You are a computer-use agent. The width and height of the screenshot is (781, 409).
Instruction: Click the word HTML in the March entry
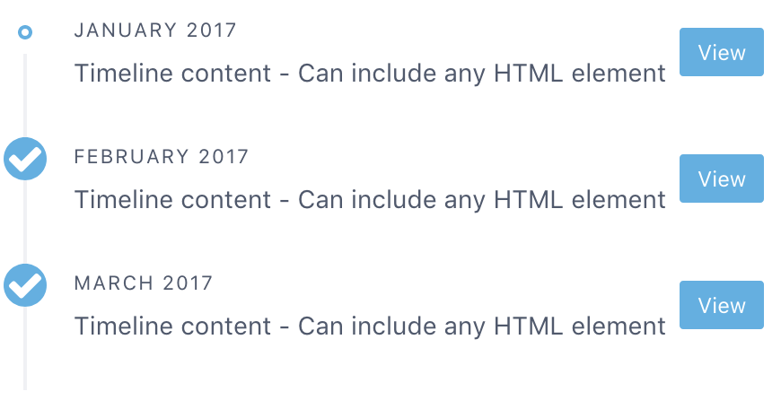[x=527, y=326]
